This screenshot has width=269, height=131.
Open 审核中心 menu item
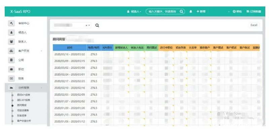(24, 23)
